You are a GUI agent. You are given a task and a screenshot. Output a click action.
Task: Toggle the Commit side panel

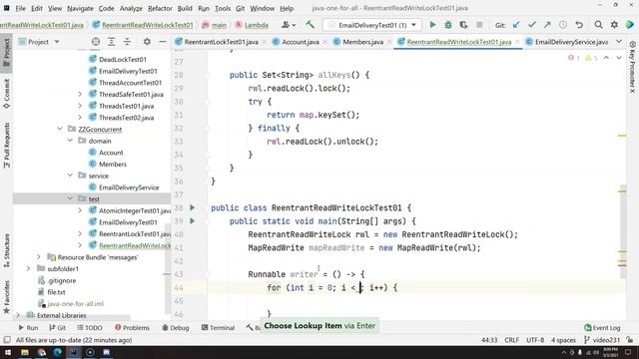tap(7, 94)
